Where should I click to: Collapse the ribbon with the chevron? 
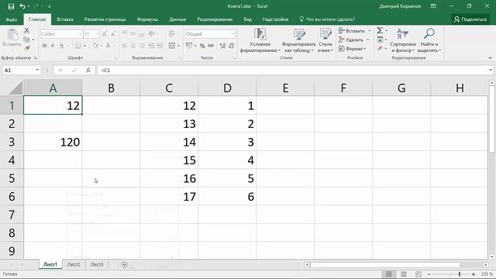(x=491, y=58)
